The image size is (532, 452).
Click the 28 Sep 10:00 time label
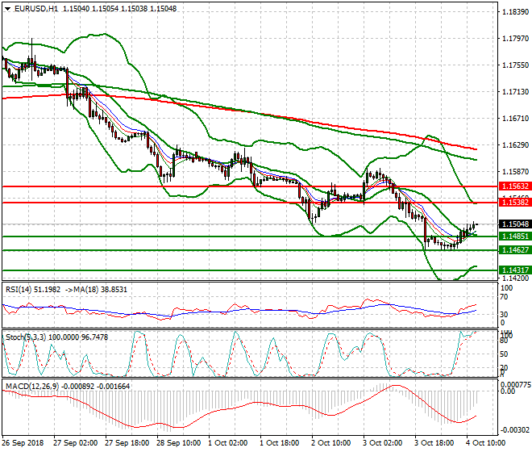(178, 443)
